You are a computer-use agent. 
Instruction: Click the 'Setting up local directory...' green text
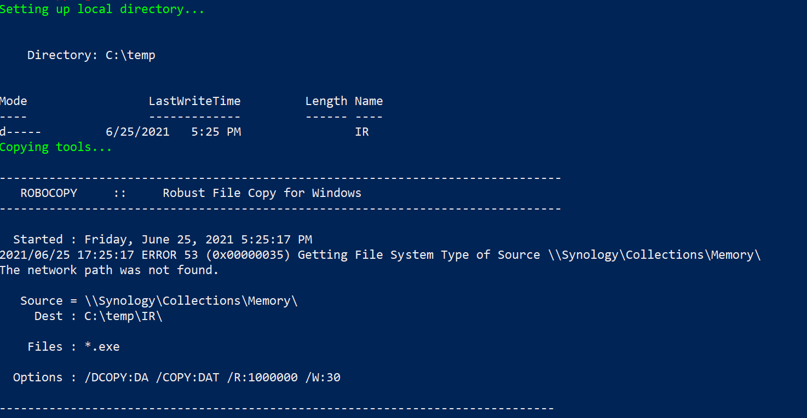(x=102, y=9)
